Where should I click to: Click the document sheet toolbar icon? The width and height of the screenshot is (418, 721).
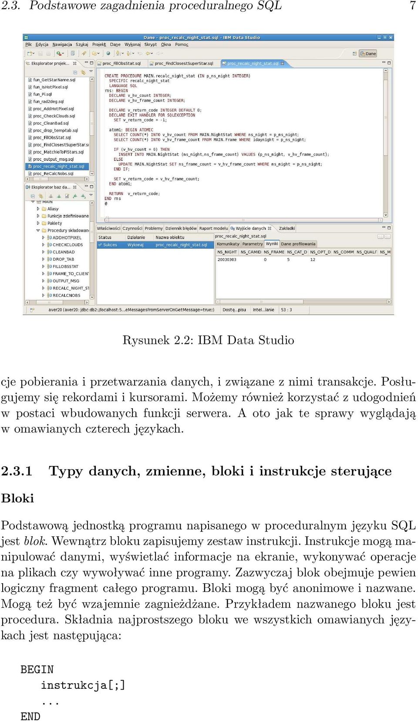(73, 54)
